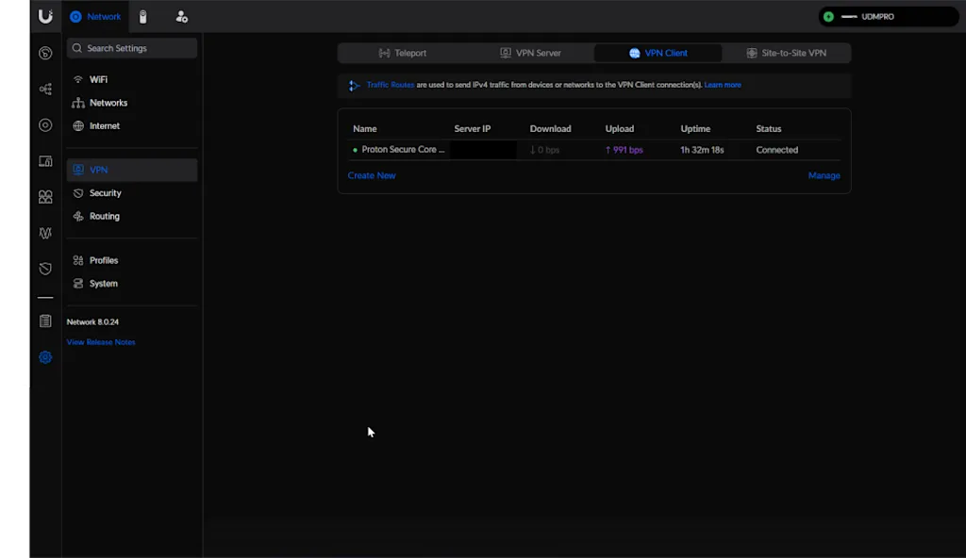Open the Settings gear icon in sidebar
Image resolution: width=966 pixels, height=558 pixels.
pos(45,357)
